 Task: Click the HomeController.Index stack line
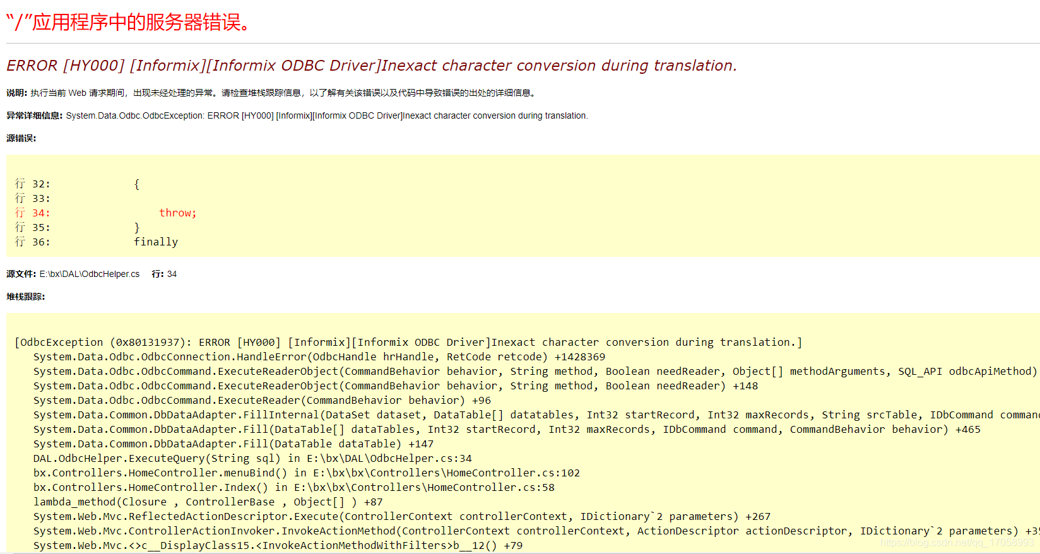pos(294,488)
